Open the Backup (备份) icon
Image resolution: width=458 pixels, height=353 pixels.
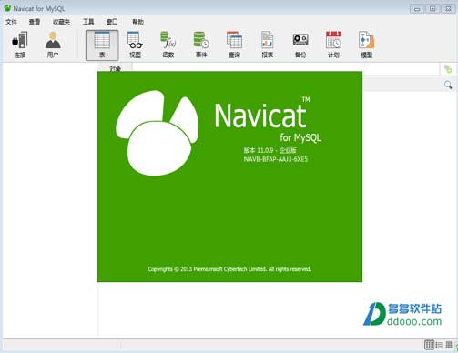tap(300, 45)
